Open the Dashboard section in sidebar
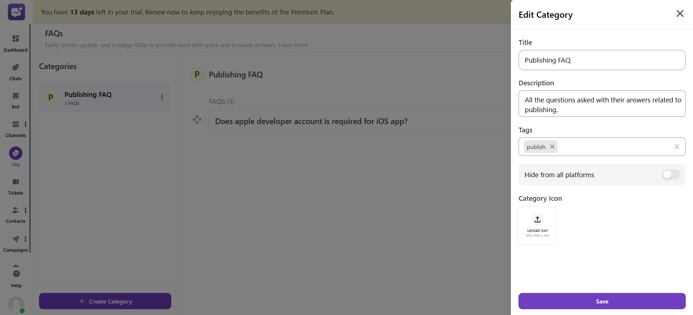 [15, 42]
